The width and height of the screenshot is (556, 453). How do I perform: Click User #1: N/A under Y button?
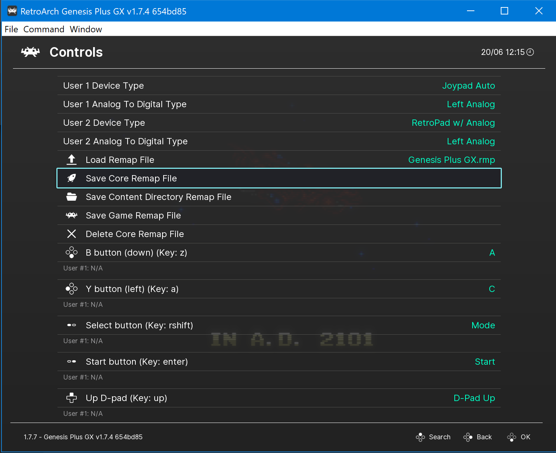(x=83, y=305)
